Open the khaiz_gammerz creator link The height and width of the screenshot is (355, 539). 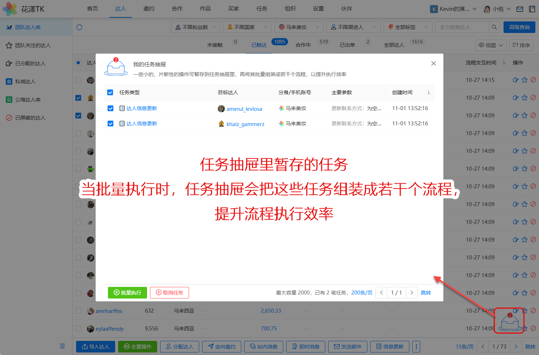coord(245,124)
